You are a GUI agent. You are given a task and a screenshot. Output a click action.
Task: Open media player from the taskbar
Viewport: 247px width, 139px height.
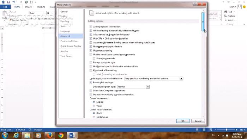pyautogui.click(x=38, y=135)
